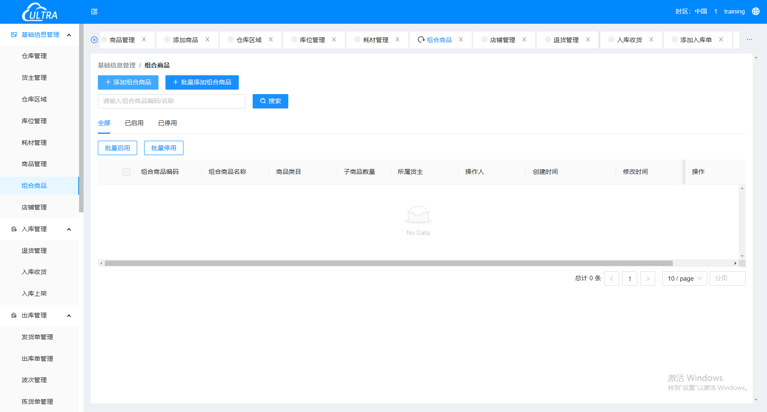Open sidebar item 拣货单管理
The width and height of the screenshot is (767, 412).
[x=37, y=402]
